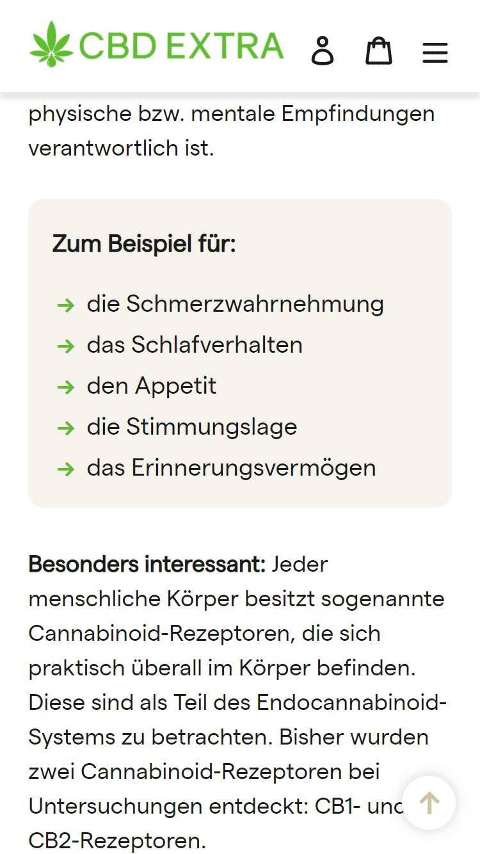Click the arrow icon next to das Schlafverhalten

(67, 346)
